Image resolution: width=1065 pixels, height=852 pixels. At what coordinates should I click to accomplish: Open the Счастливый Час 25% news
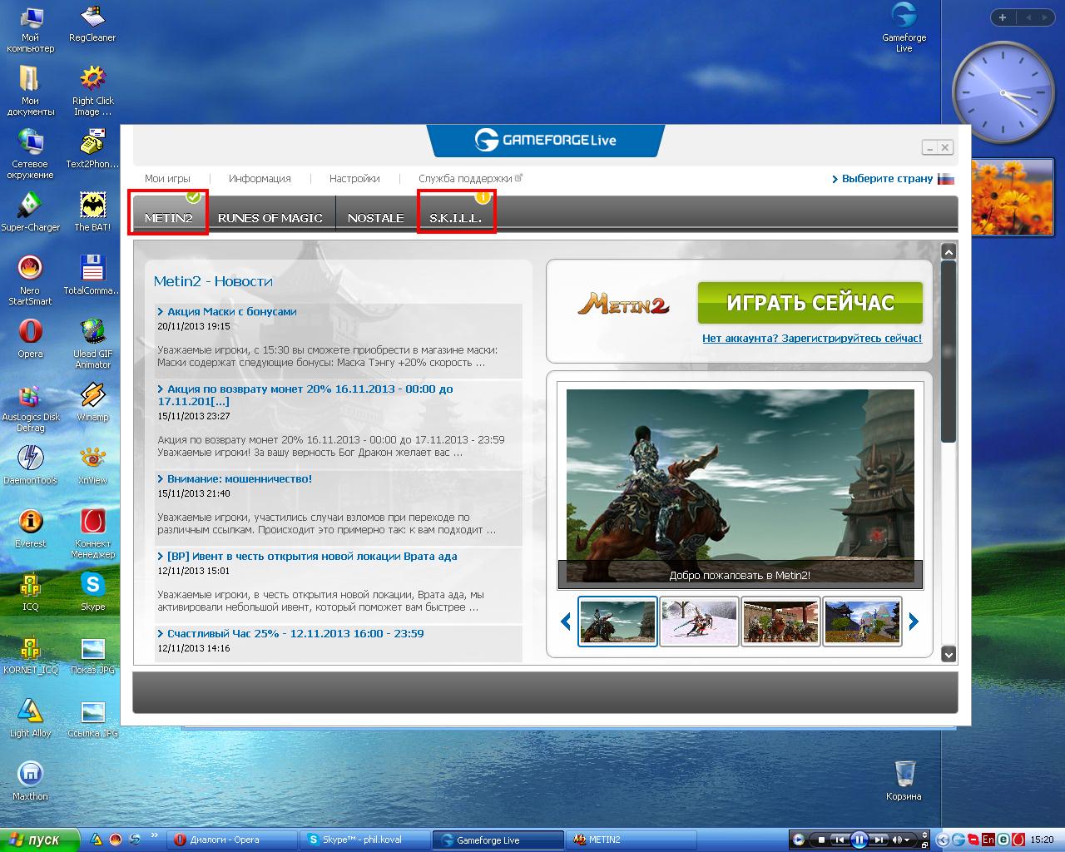pos(295,634)
